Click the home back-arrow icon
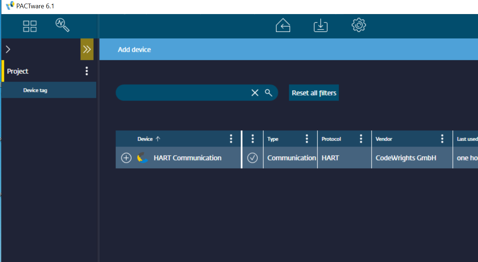Viewport: 478px width, 262px height. point(283,25)
